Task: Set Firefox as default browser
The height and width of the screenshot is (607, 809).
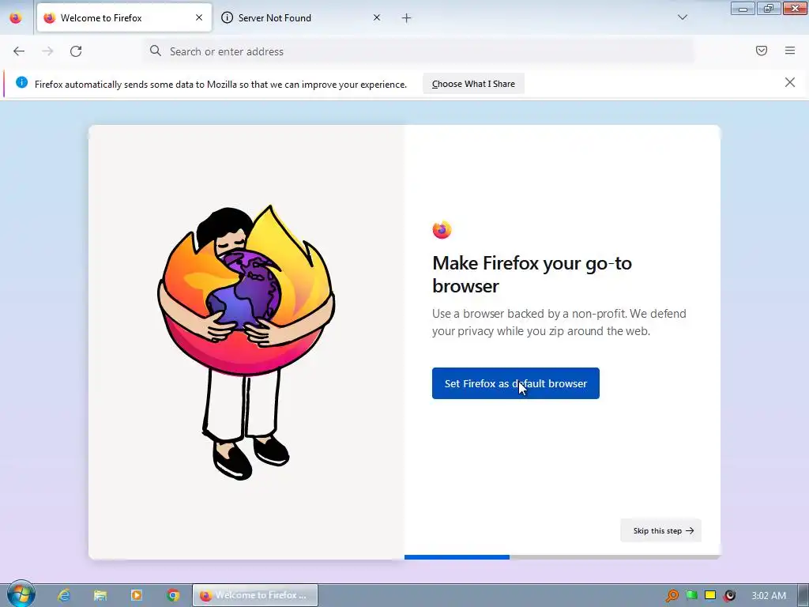Action: (x=515, y=383)
